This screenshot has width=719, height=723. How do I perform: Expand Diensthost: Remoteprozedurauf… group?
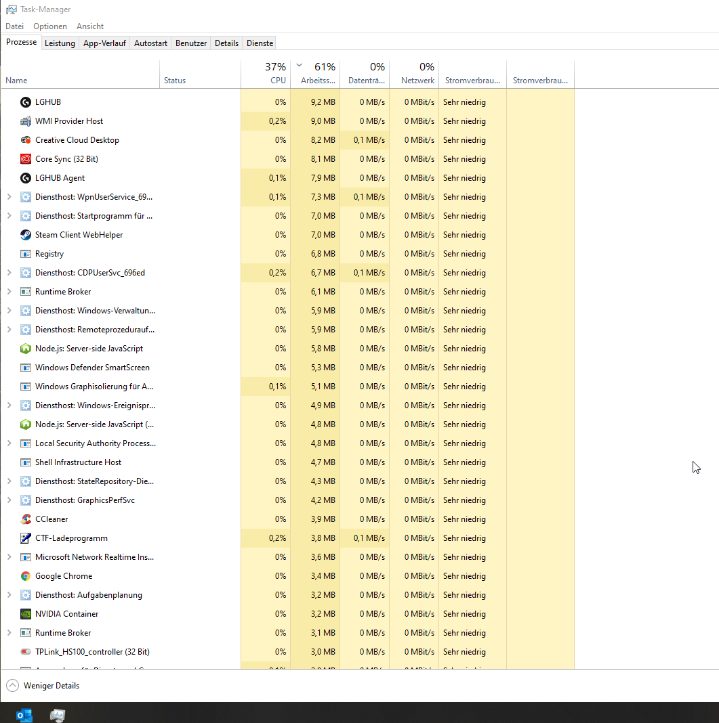(9, 329)
